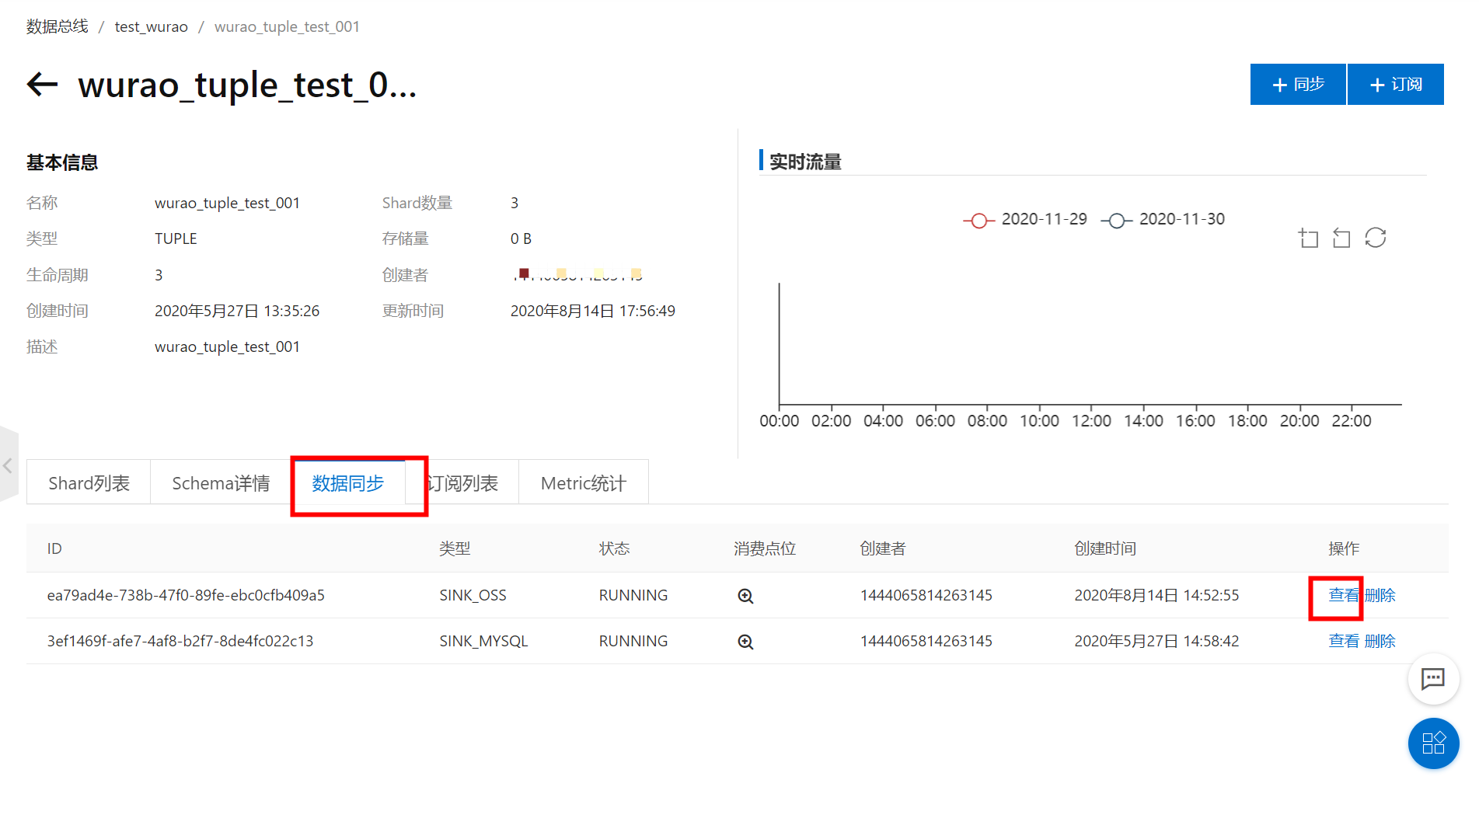Click creation time 2020年5月27日 14:58:42
1479x832 pixels.
[1156, 641]
